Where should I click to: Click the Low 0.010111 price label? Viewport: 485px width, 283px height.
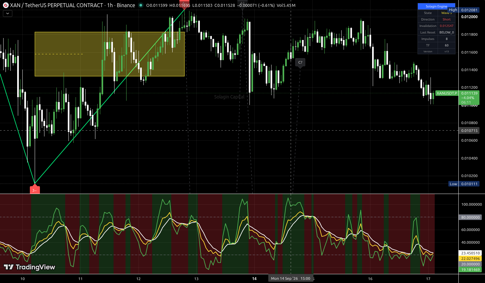coord(464,184)
